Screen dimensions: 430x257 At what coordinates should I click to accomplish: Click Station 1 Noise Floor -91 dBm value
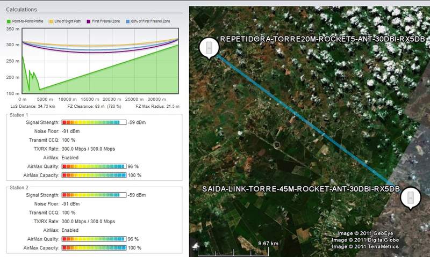point(71,131)
